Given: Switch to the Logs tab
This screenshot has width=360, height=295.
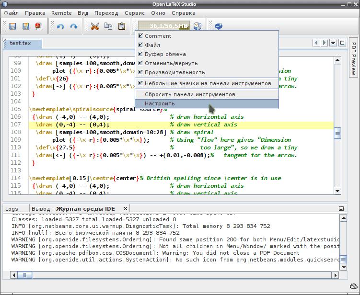Looking at the screenshot, I should [x=16, y=209].
